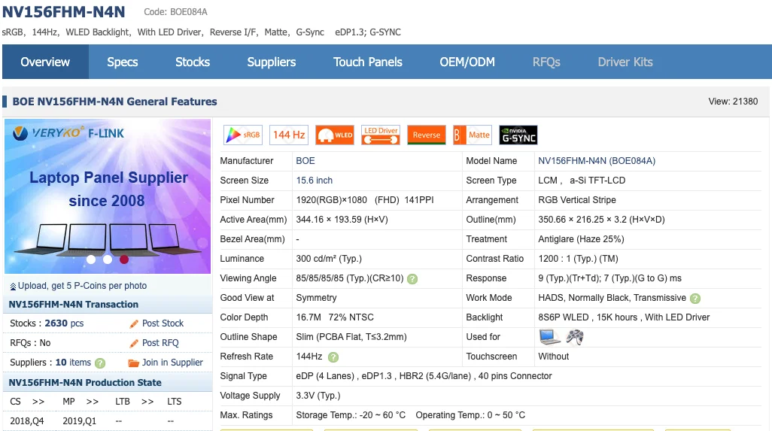
Task: Click the Code: BOE084A text
Action: 176,12
